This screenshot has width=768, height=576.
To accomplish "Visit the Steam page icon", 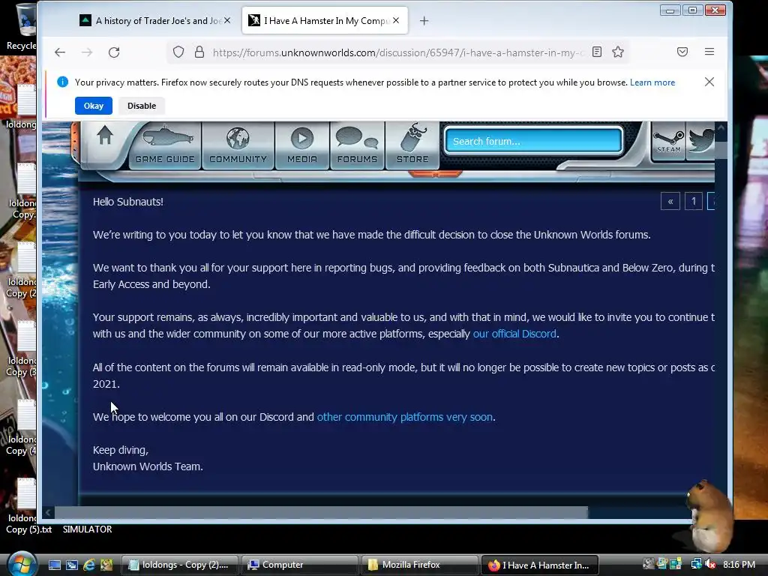I will pyautogui.click(x=668, y=141).
